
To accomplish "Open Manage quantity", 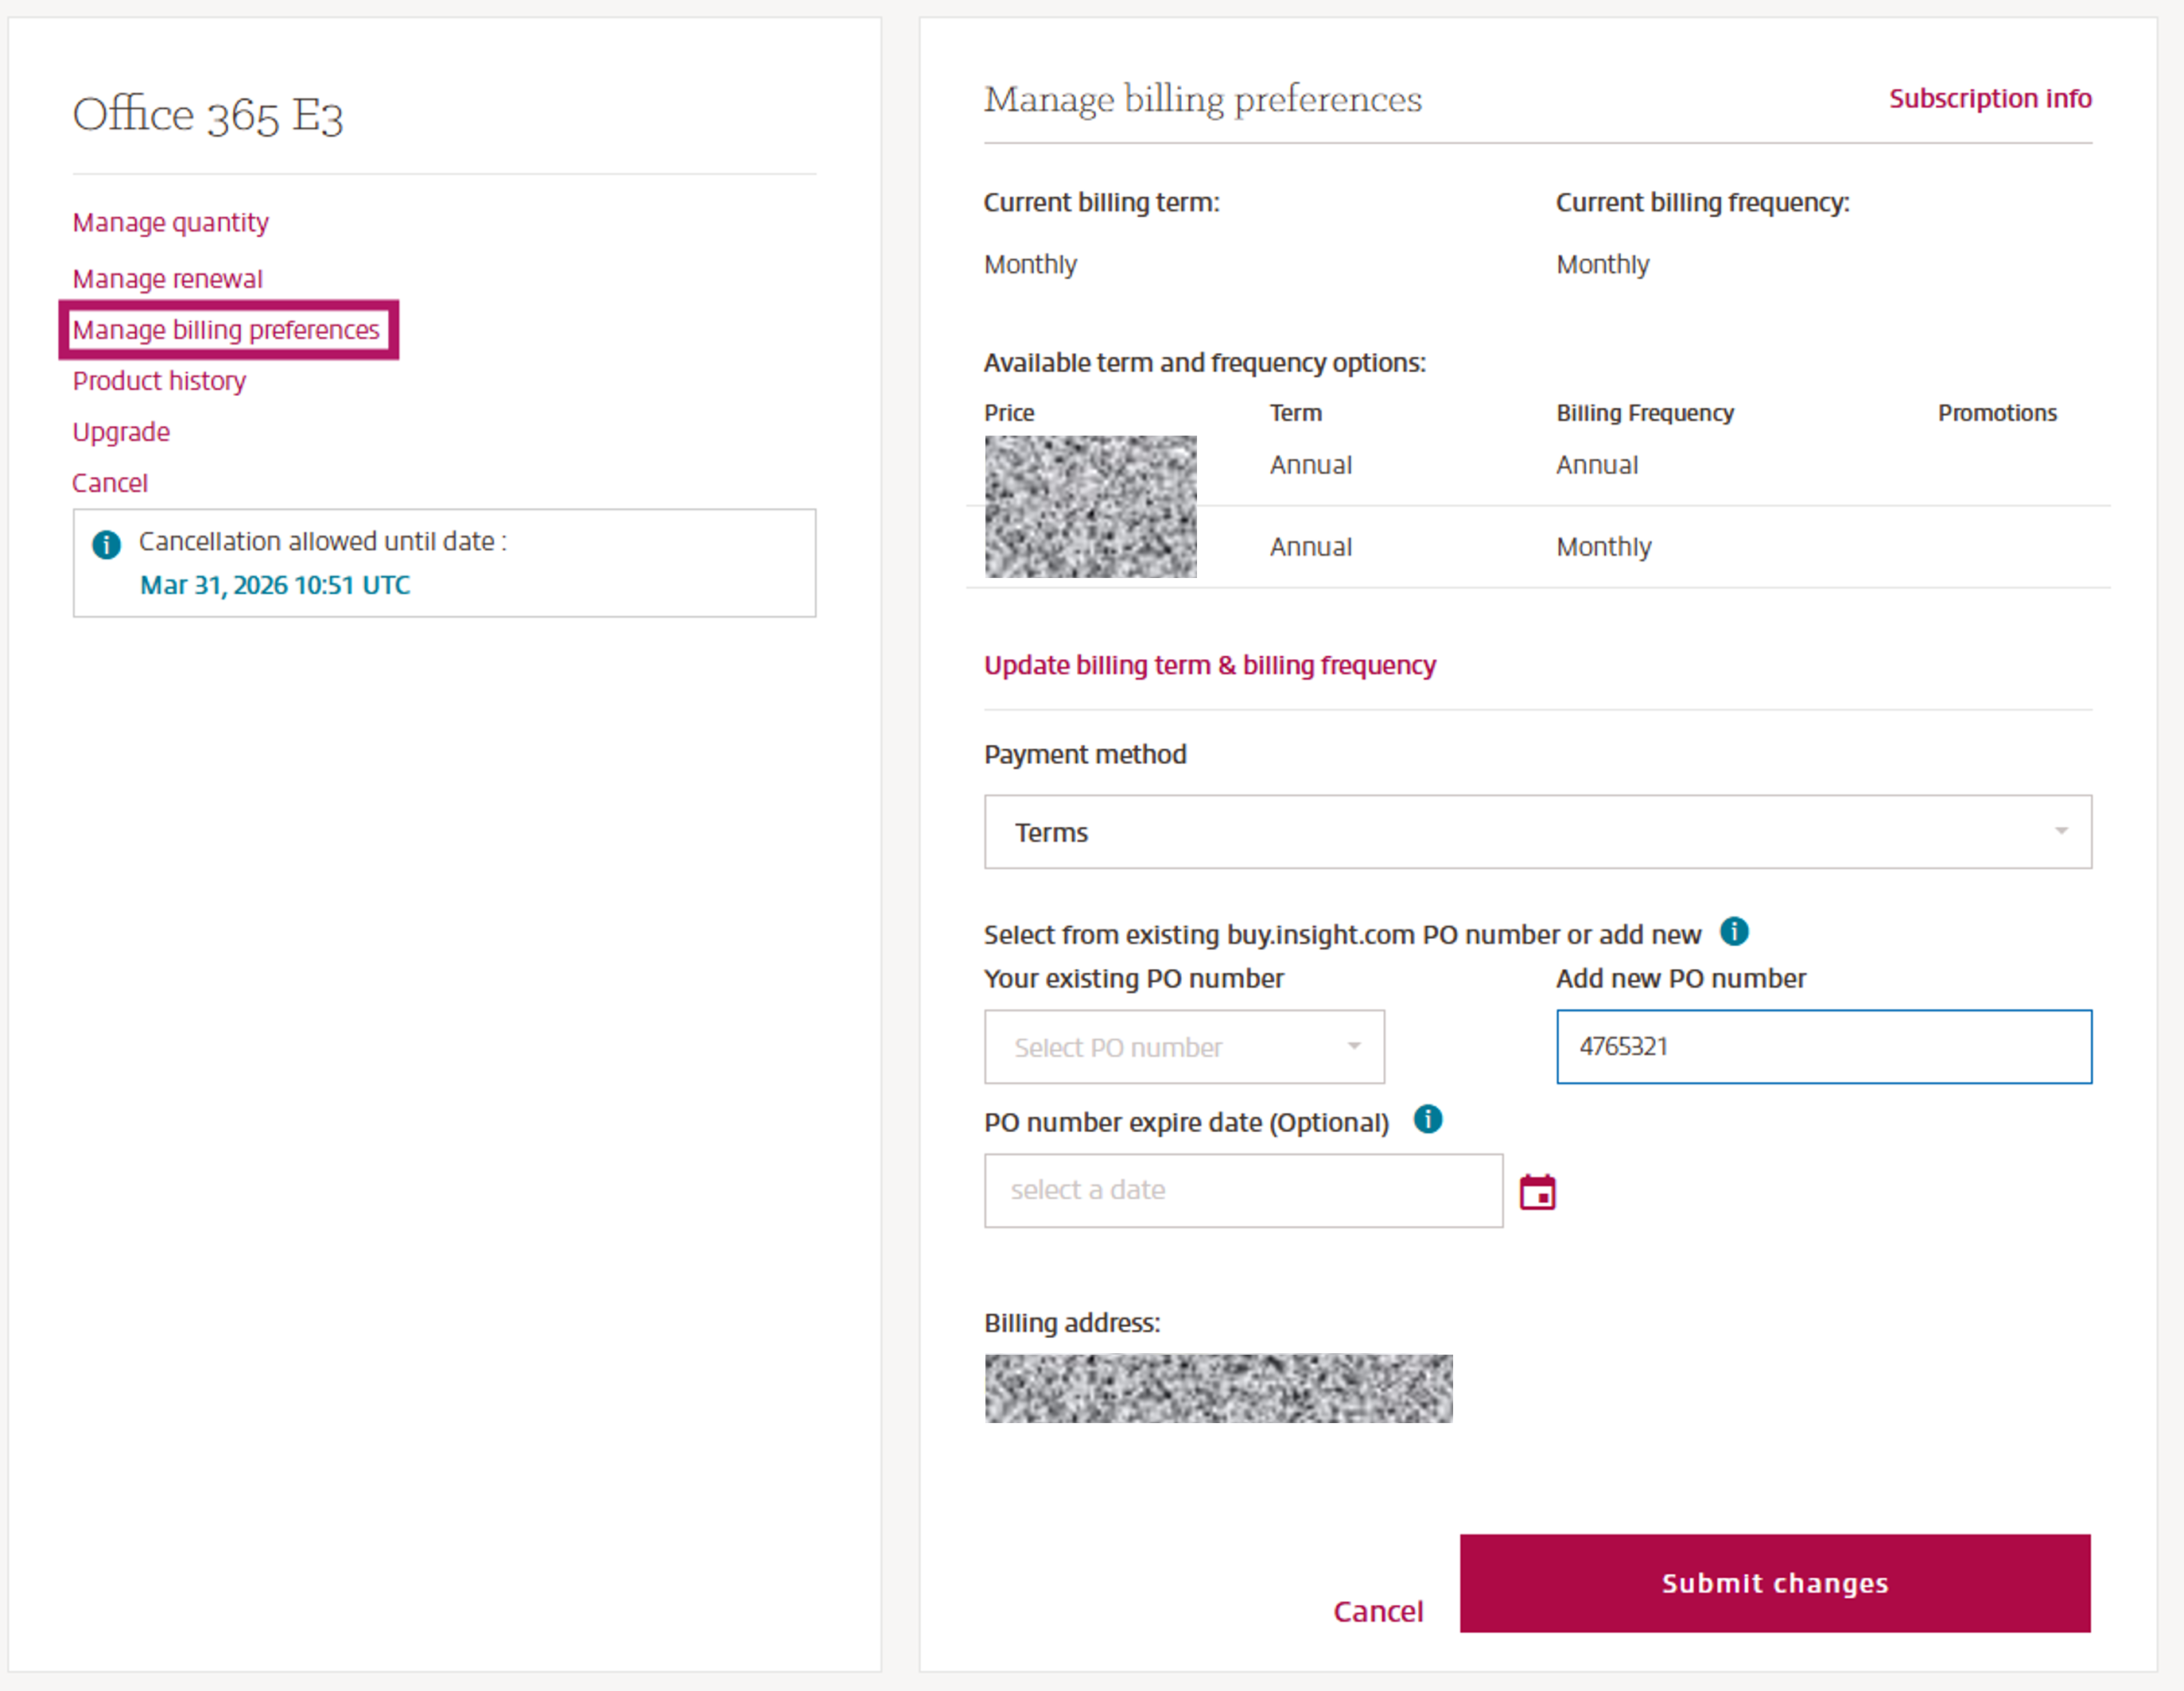I will (x=170, y=222).
